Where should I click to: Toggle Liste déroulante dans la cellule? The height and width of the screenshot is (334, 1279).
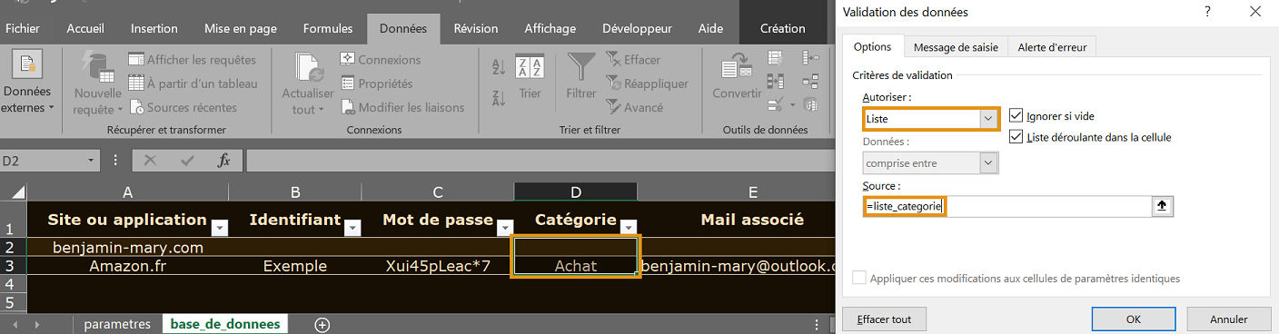(1016, 137)
